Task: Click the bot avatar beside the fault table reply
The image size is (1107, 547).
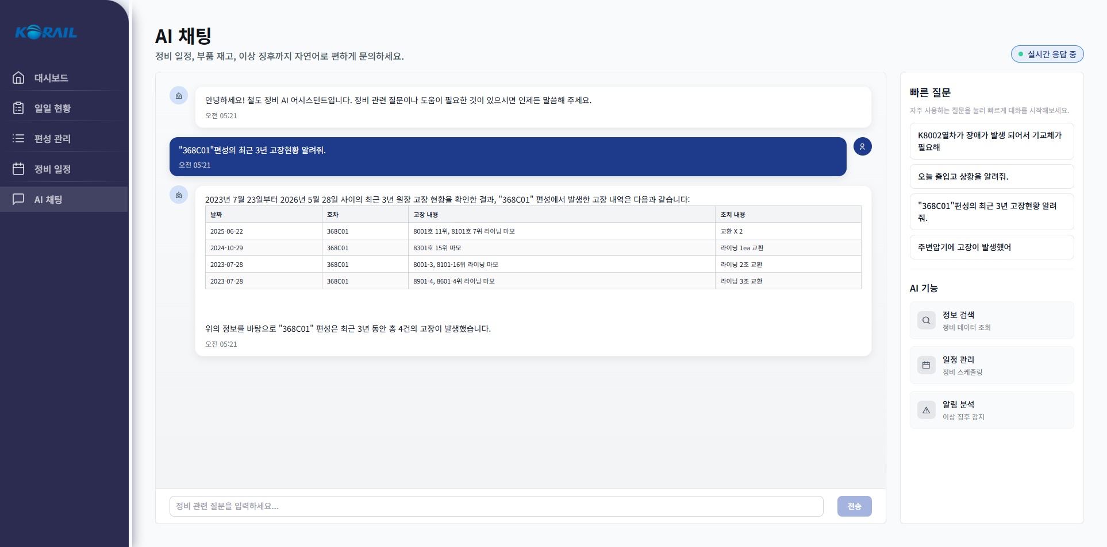Action: pyautogui.click(x=179, y=195)
